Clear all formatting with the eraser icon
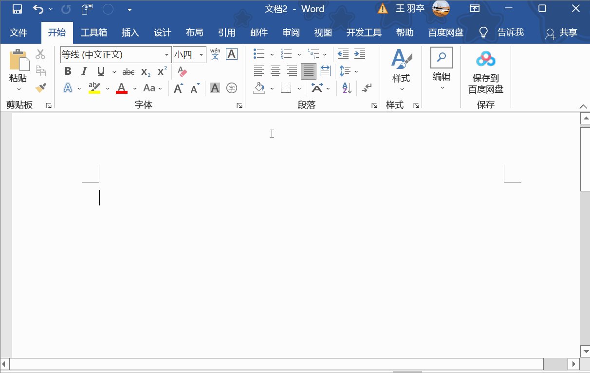 pyautogui.click(x=182, y=71)
